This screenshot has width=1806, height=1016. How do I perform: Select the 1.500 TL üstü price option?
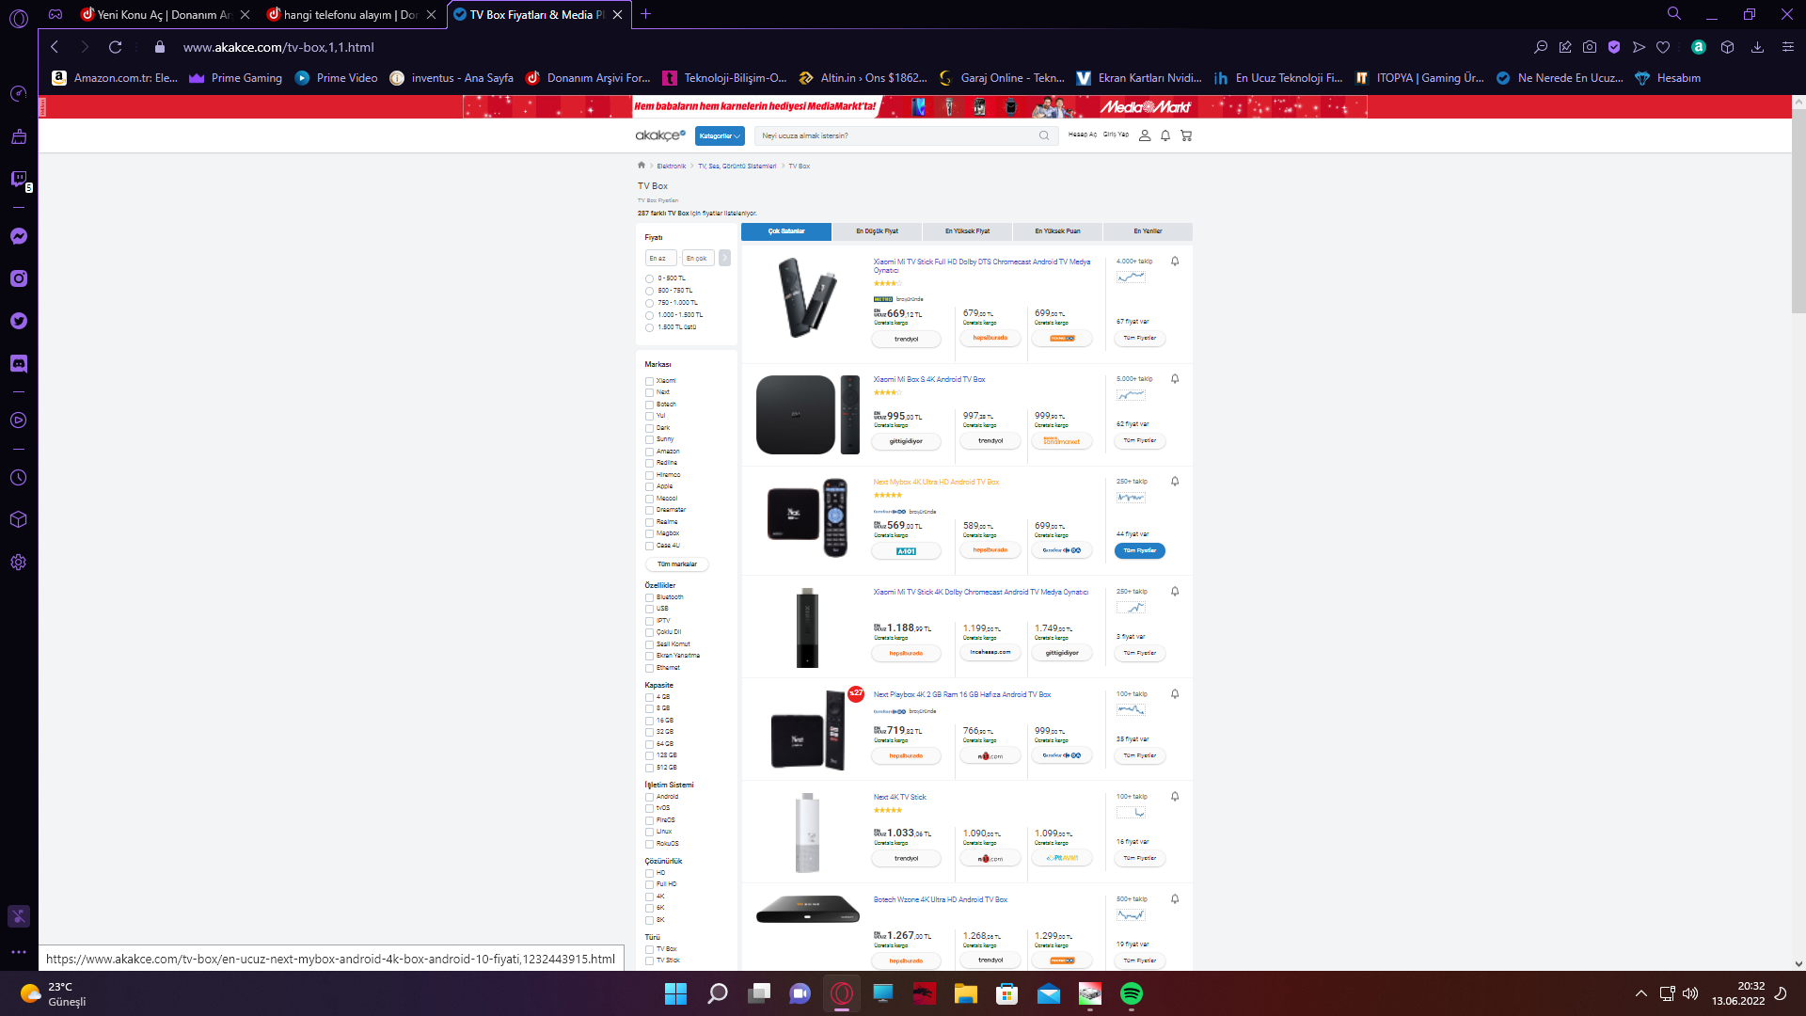click(649, 327)
